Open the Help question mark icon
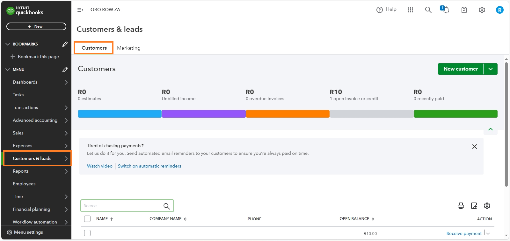 (x=379, y=10)
